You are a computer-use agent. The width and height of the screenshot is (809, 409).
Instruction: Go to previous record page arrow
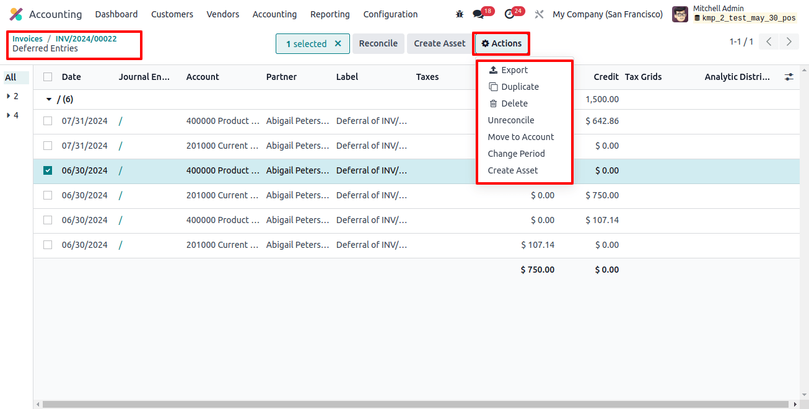(x=769, y=42)
